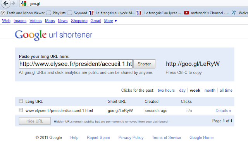Viewport: 248px width, 141px height.
Task: Click the goo.gl site favicon in address bar
Action: point(24,3)
